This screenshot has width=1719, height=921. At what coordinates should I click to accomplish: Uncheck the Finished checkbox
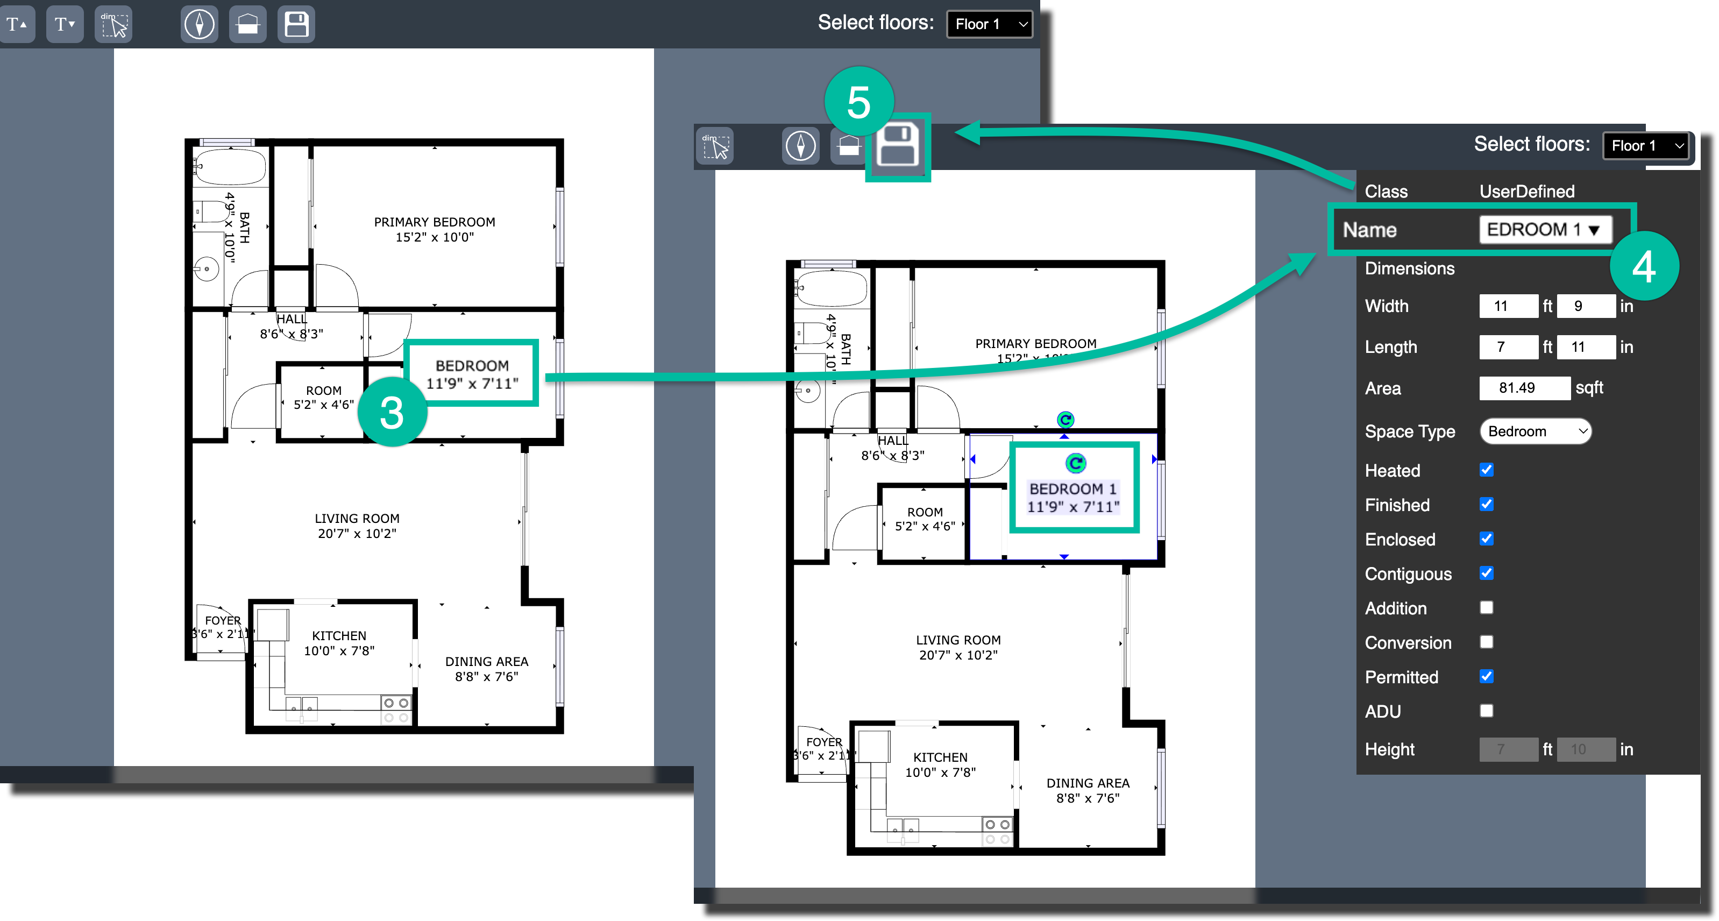tap(1487, 505)
